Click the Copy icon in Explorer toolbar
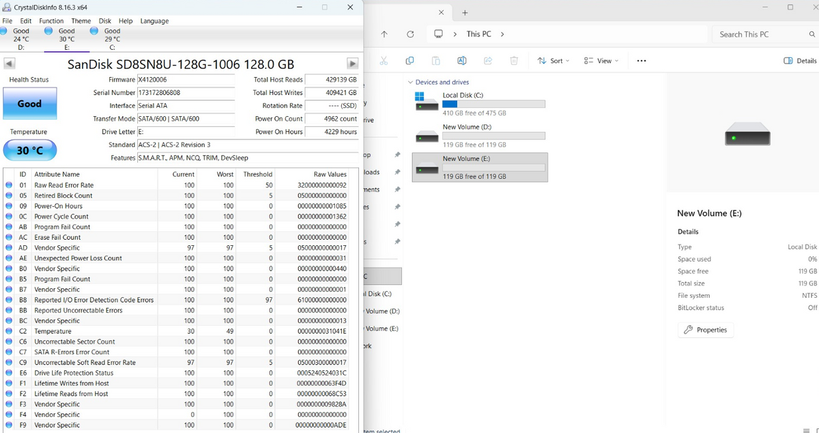This screenshot has height=433, width=819. pos(409,61)
